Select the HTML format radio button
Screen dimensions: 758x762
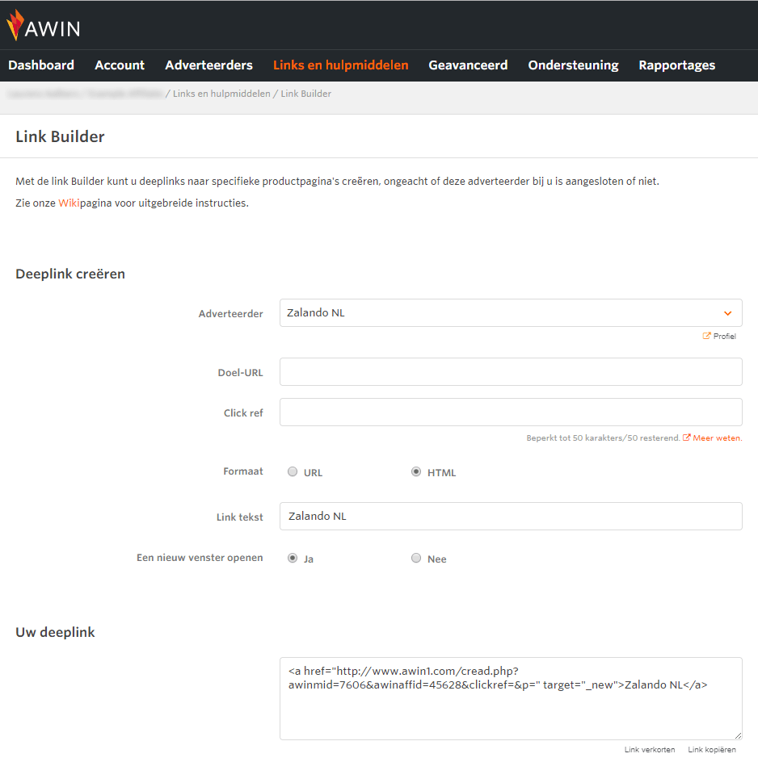click(x=416, y=472)
